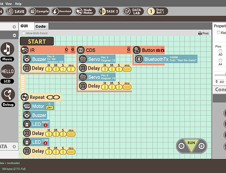The width and height of the screenshot is (226, 173).
Task: Expand the DATA section plus icon
Action: (x=14, y=146)
